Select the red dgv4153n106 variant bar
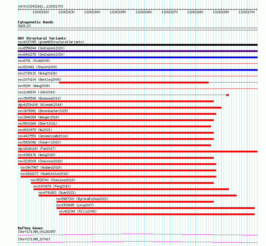 pyautogui.click(x=120, y=108)
